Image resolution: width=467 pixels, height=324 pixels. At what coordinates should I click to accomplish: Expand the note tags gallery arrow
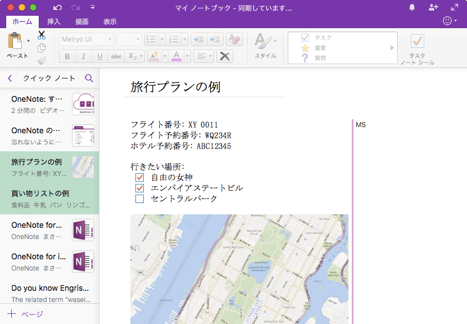392,48
